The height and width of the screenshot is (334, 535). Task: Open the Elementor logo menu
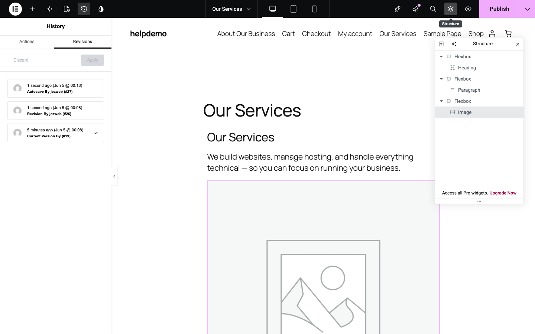pyautogui.click(x=15, y=9)
